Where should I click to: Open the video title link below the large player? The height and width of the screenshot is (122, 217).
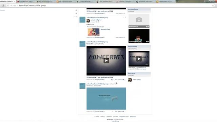pyautogui.click(x=101, y=77)
